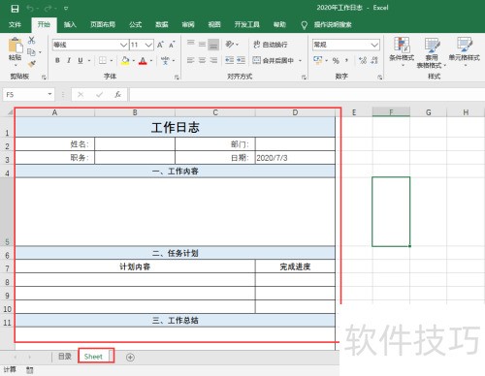Click the 自动换行 wrap text button
The image size is (485, 376).
(x=271, y=45)
